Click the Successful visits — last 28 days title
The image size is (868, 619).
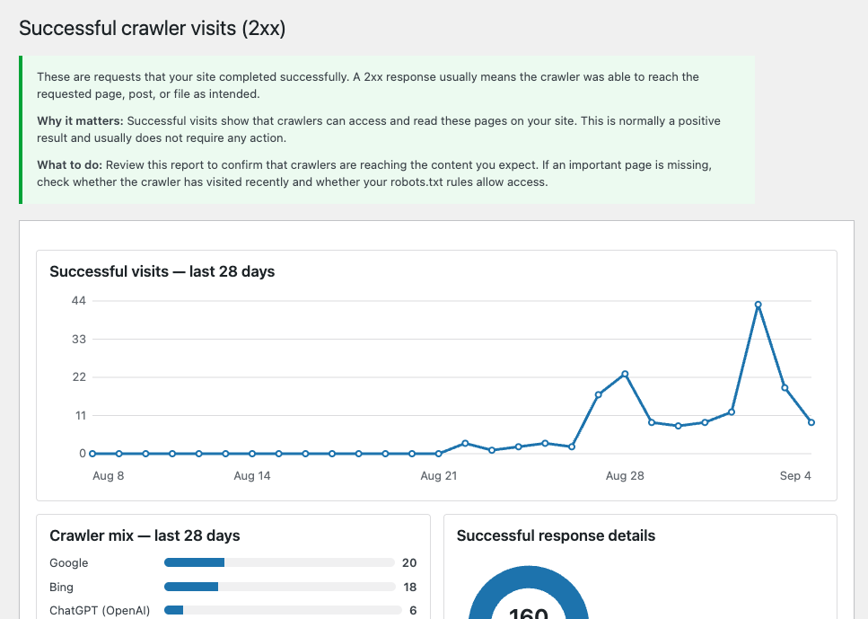(162, 271)
